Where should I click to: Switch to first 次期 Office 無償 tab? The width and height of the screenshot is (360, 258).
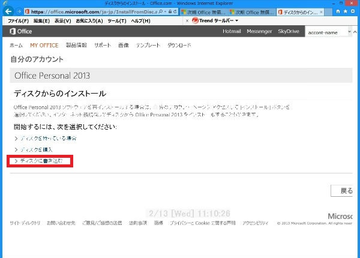click(x=203, y=12)
